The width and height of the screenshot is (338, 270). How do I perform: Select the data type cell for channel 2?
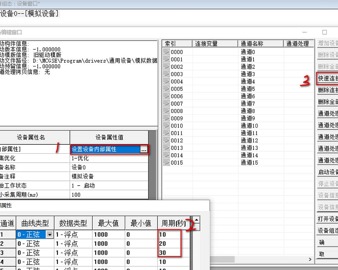point(73,244)
